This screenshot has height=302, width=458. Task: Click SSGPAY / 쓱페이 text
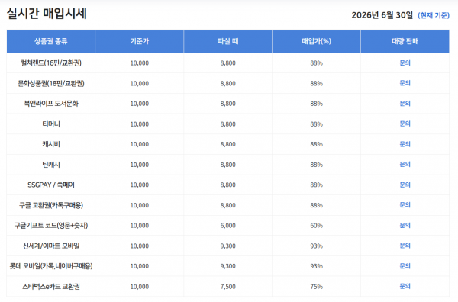pyautogui.click(x=51, y=185)
